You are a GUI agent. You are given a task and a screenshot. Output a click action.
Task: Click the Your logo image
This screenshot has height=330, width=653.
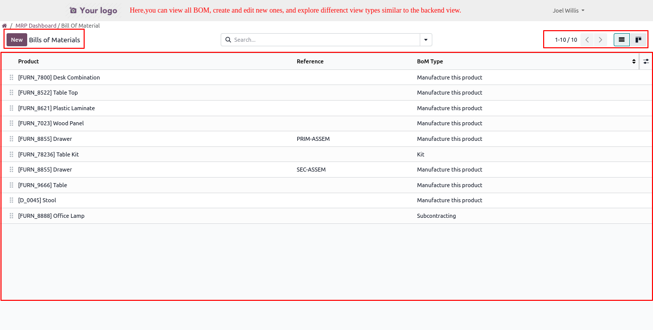93,11
